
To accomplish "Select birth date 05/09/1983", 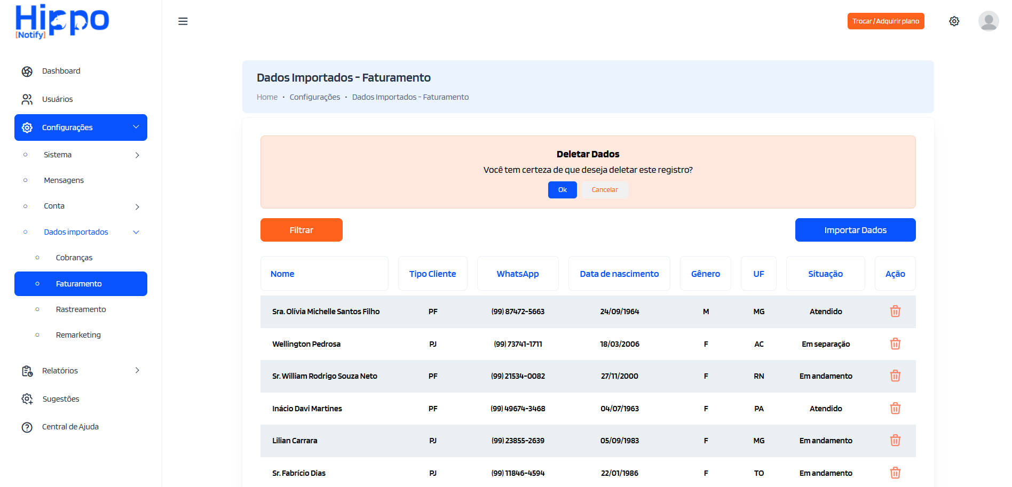I will [619, 441].
